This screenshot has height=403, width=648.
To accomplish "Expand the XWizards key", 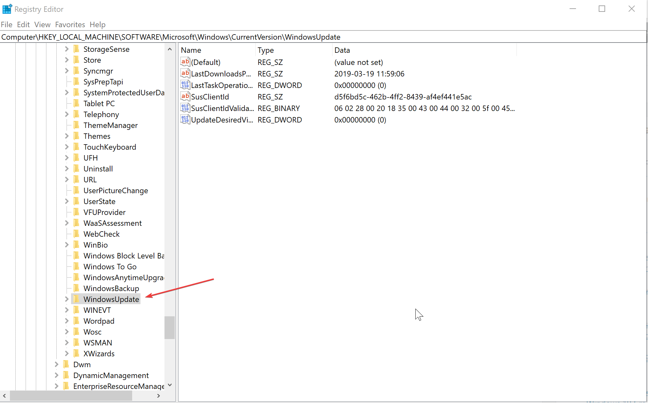I will click(67, 353).
